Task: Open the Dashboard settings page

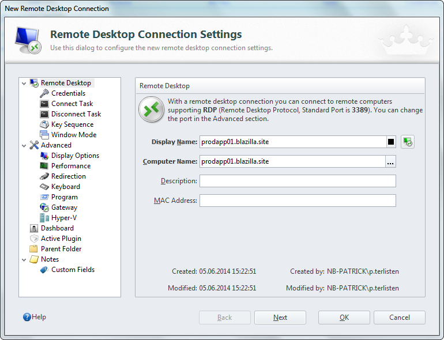Action: [x=57, y=228]
